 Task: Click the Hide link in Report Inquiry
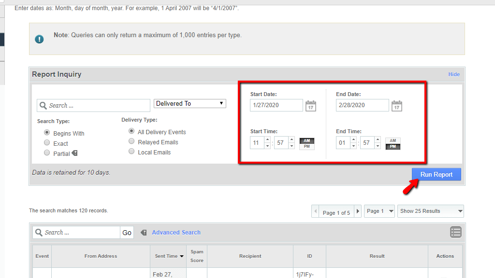[454, 74]
